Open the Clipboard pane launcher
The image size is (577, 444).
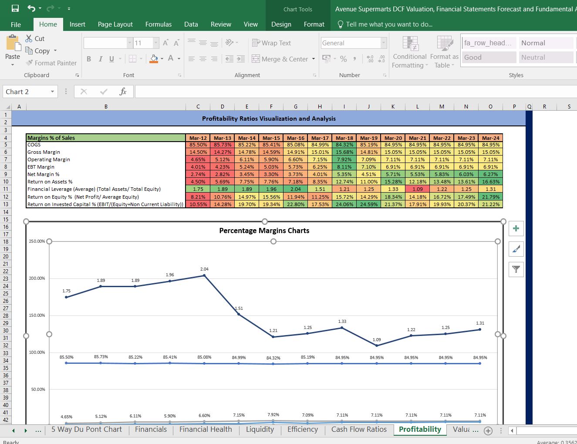77,75
